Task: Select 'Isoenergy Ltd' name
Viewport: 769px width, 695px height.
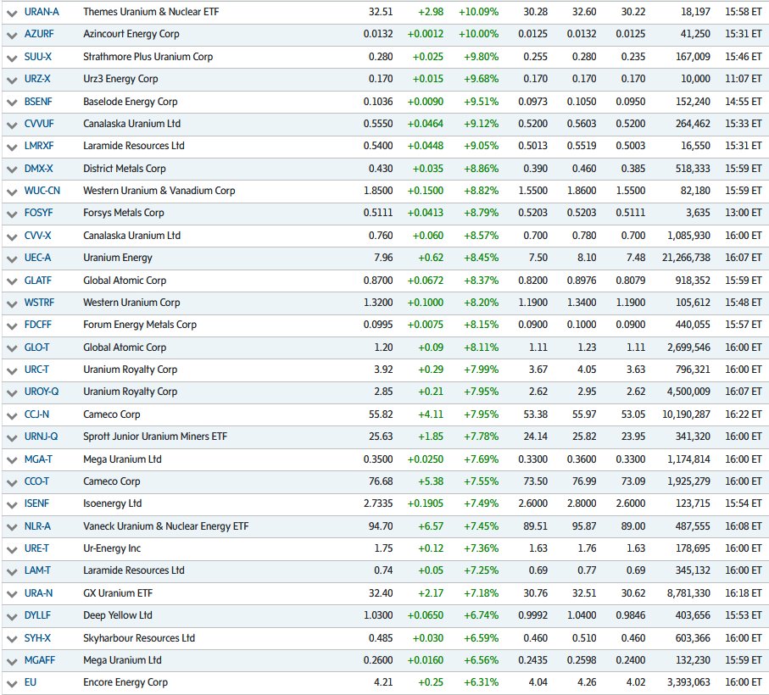Action: pyautogui.click(x=112, y=503)
